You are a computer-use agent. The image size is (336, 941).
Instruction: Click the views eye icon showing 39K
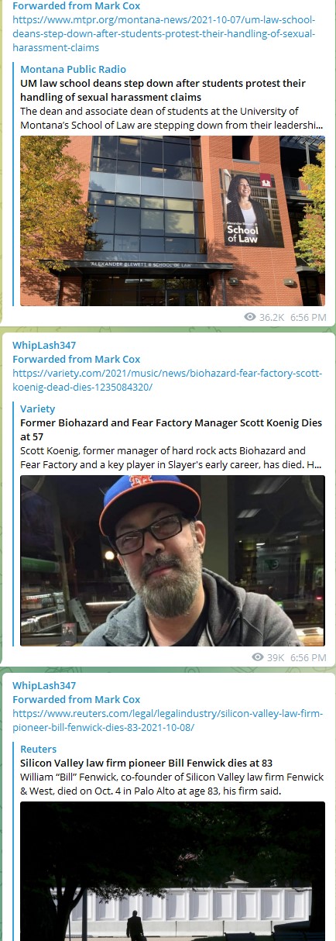point(258,657)
